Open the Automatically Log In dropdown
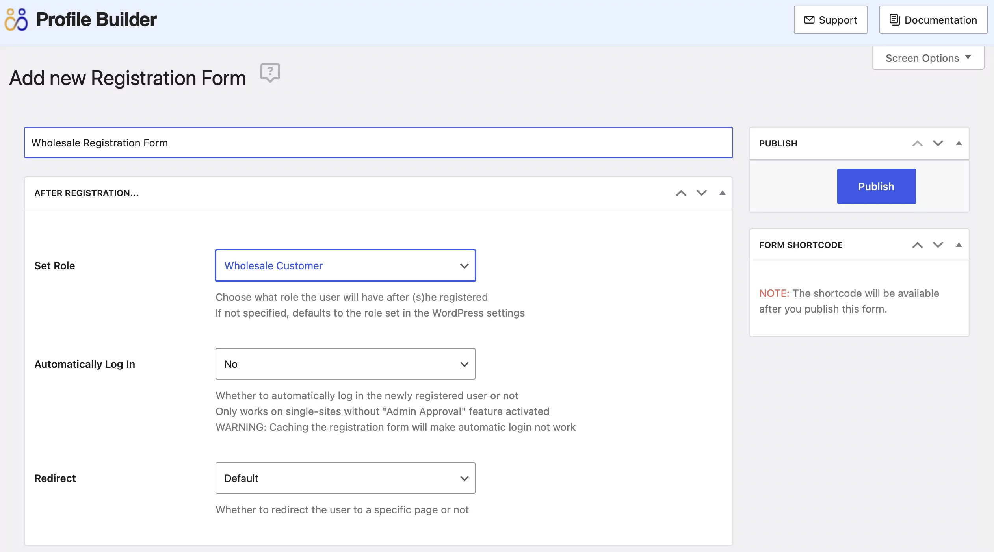Screen dimensions: 994x552 pyautogui.click(x=346, y=364)
